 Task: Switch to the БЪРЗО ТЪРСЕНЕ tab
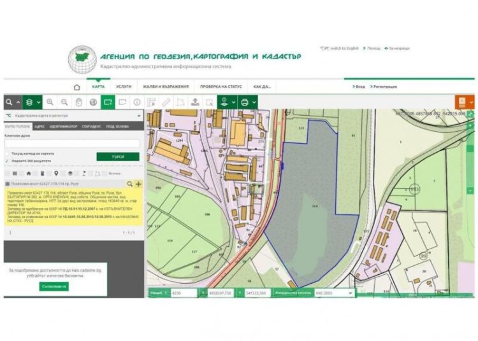tap(18, 126)
